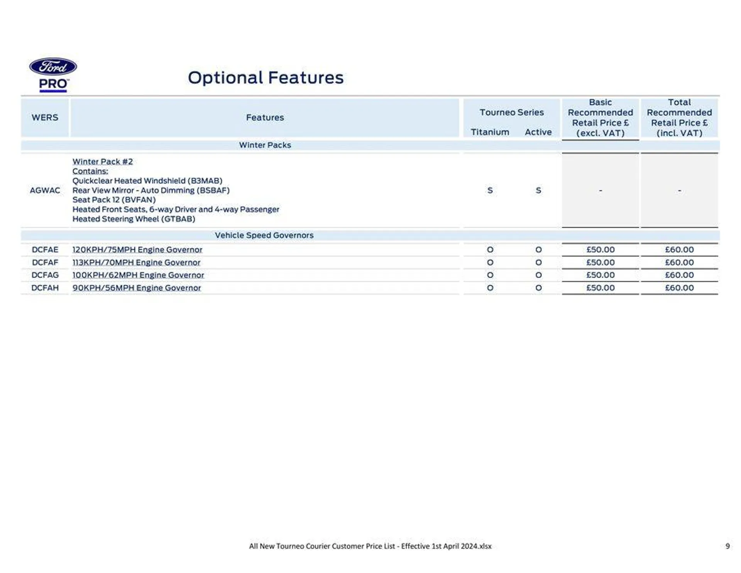The image size is (741, 573).
Task: Select Rear View Mirror - Auto Dimming line
Action: pyautogui.click(x=151, y=190)
